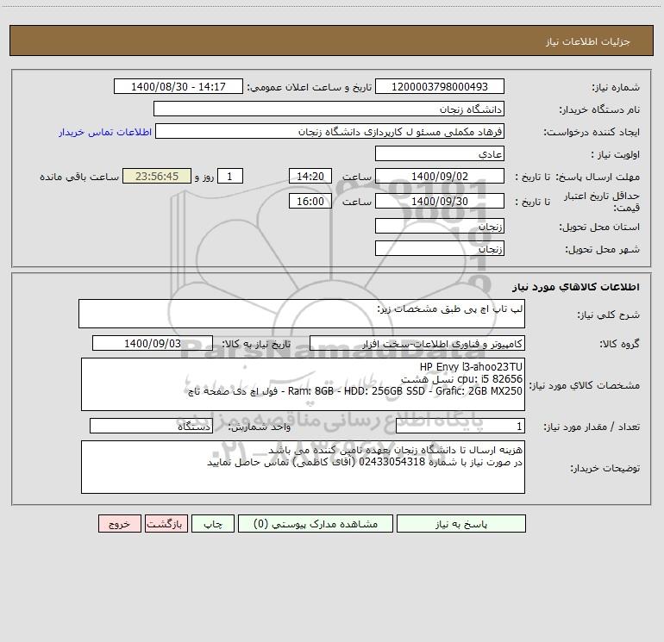
Task: Click the label تاریخ و ساعت اعلان عمومی
Action: pos(309,87)
